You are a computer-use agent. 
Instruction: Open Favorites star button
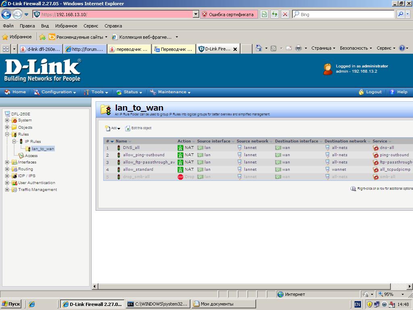[x=17, y=37]
